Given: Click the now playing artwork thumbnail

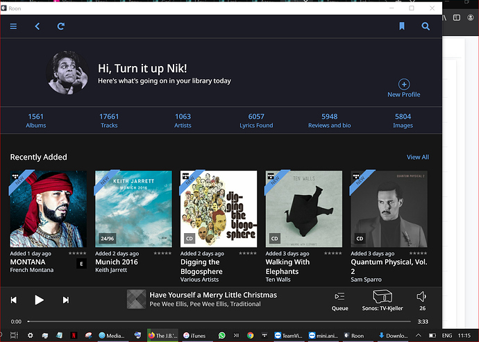Looking at the screenshot, I should 136,299.
